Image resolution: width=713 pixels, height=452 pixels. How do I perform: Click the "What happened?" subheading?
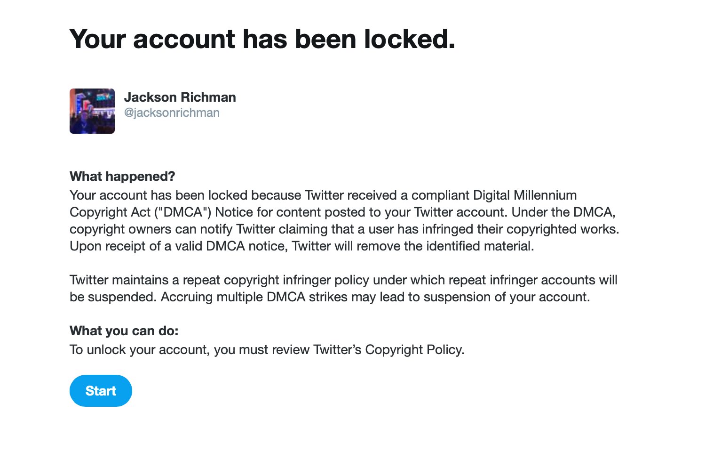click(x=122, y=176)
